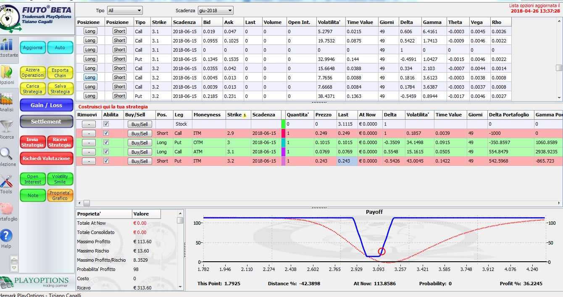Expand the Tipo dropdown showing All
This screenshot has height=297, width=563.
pyautogui.click(x=125, y=11)
